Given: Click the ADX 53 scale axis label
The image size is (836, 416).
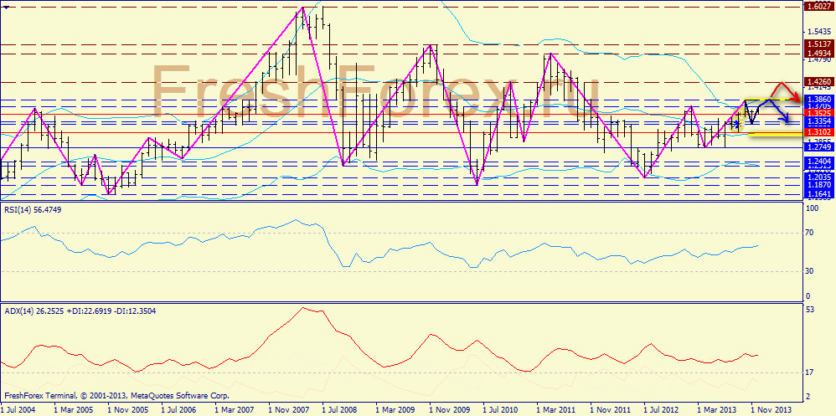Looking at the screenshot, I should (810, 311).
